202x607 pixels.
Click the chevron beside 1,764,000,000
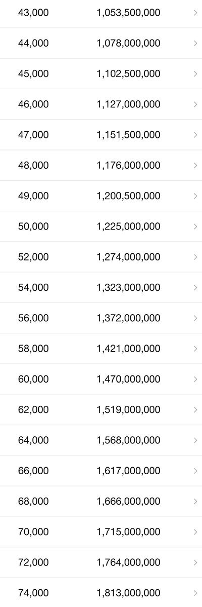pyautogui.click(x=195, y=562)
